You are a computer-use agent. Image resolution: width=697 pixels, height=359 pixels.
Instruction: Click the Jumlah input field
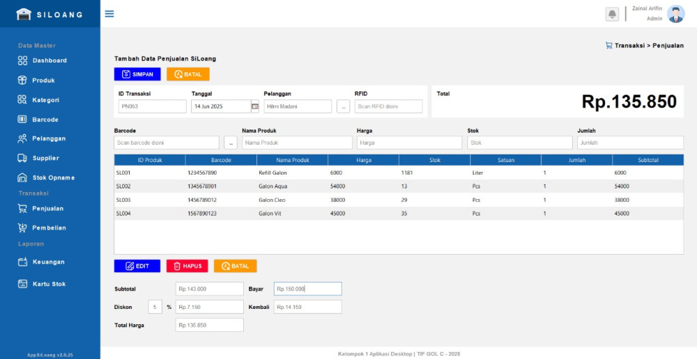pyautogui.click(x=630, y=143)
